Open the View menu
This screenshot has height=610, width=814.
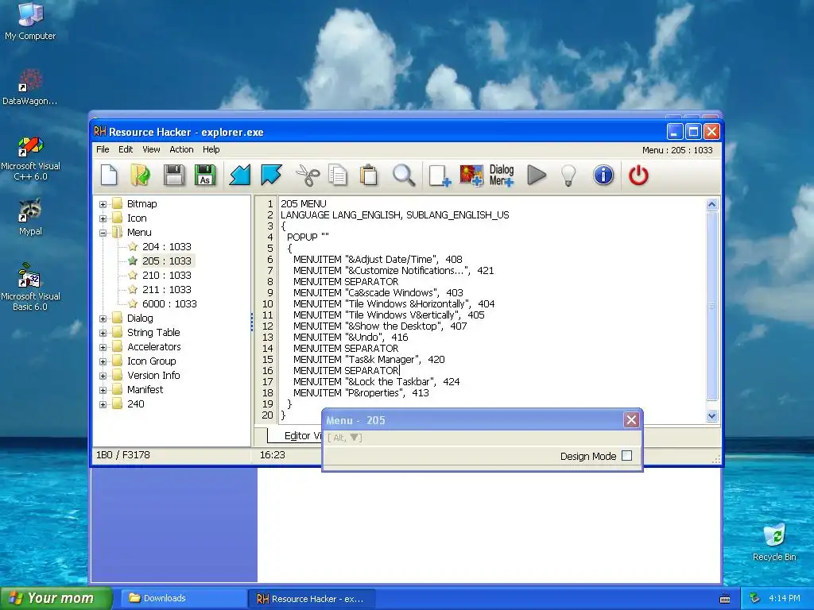[151, 149]
